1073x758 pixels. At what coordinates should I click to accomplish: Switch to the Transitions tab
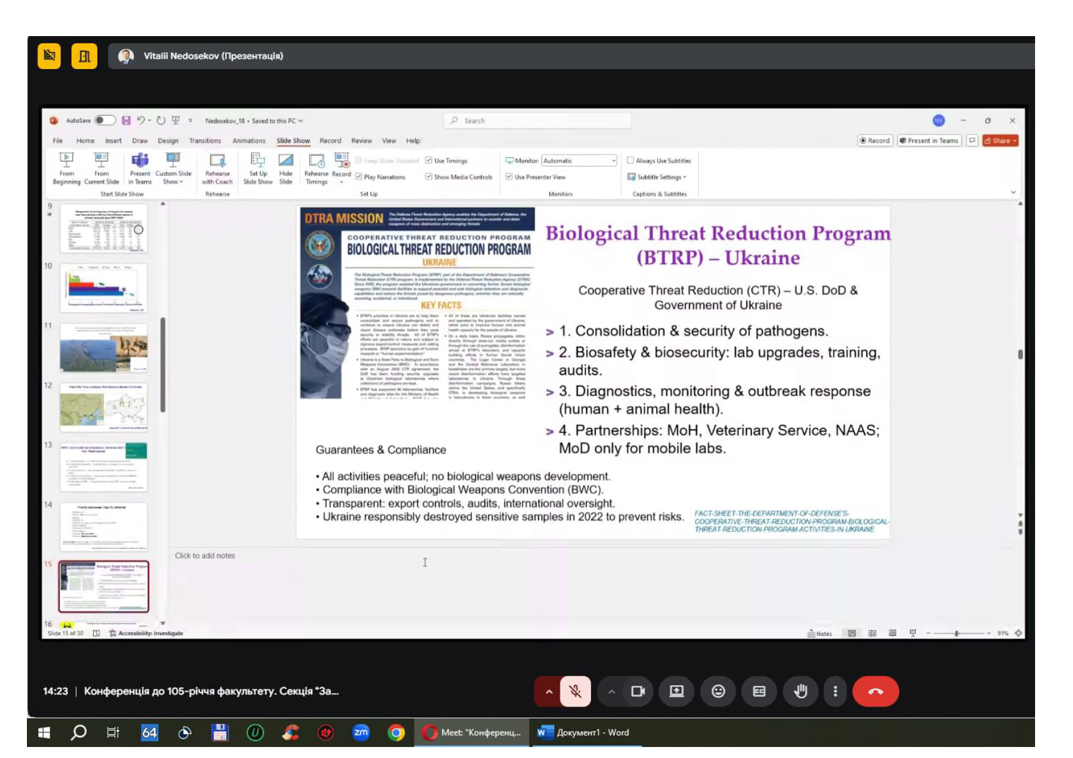[205, 141]
